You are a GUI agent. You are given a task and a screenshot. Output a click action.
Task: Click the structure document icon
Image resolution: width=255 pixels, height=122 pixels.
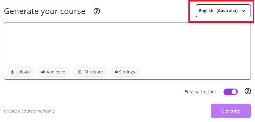pos(80,72)
